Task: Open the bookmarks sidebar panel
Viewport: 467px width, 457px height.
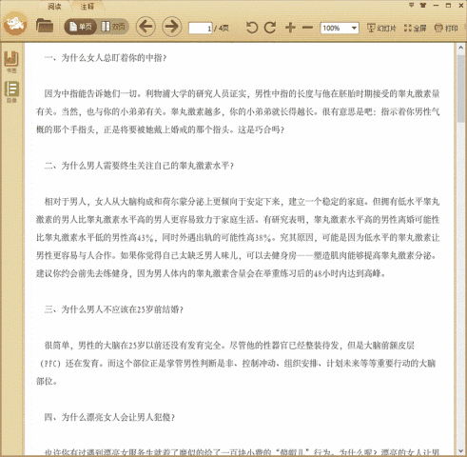Action: [x=11, y=62]
